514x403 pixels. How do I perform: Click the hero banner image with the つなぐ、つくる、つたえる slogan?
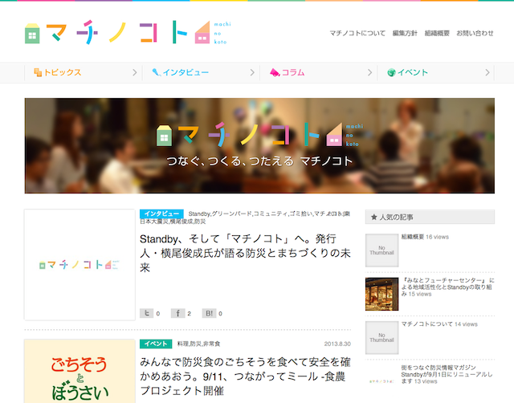click(259, 145)
